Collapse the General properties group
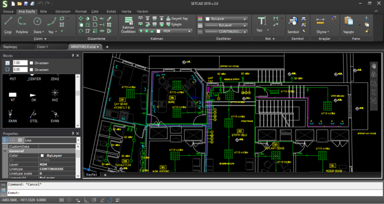The height and width of the screenshot is (204, 384). coord(5,151)
